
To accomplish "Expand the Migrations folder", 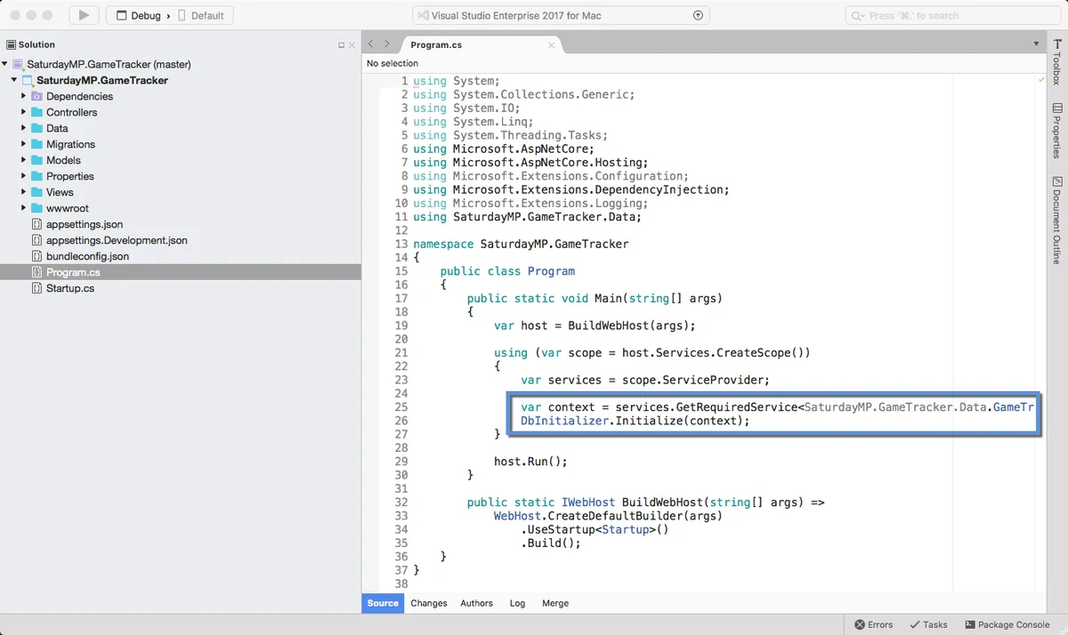I will pyautogui.click(x=24, y=144).
